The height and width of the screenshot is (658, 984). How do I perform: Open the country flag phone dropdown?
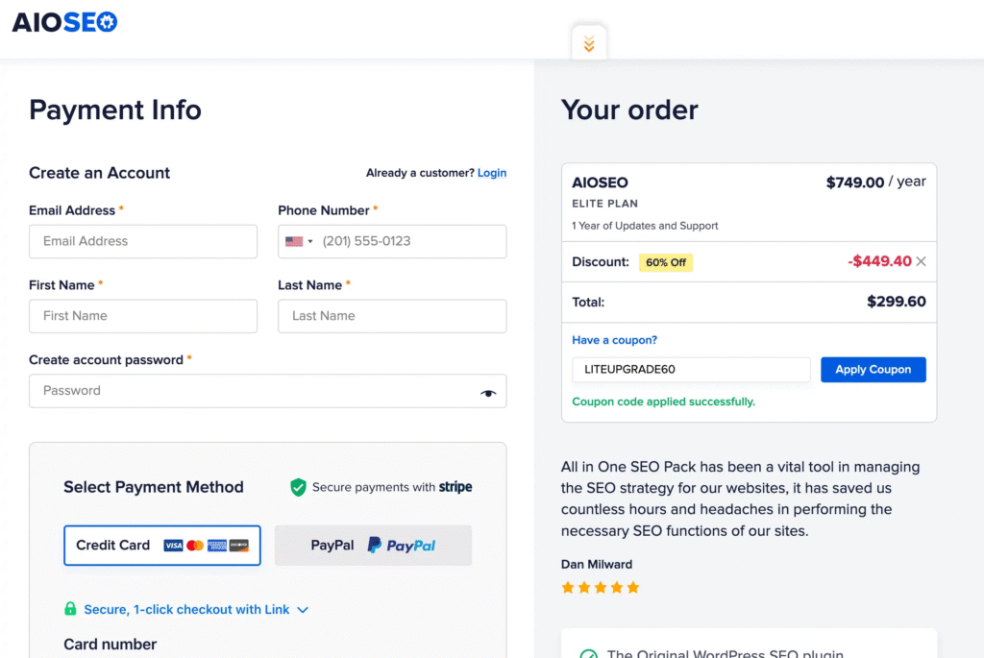point(299,241)
